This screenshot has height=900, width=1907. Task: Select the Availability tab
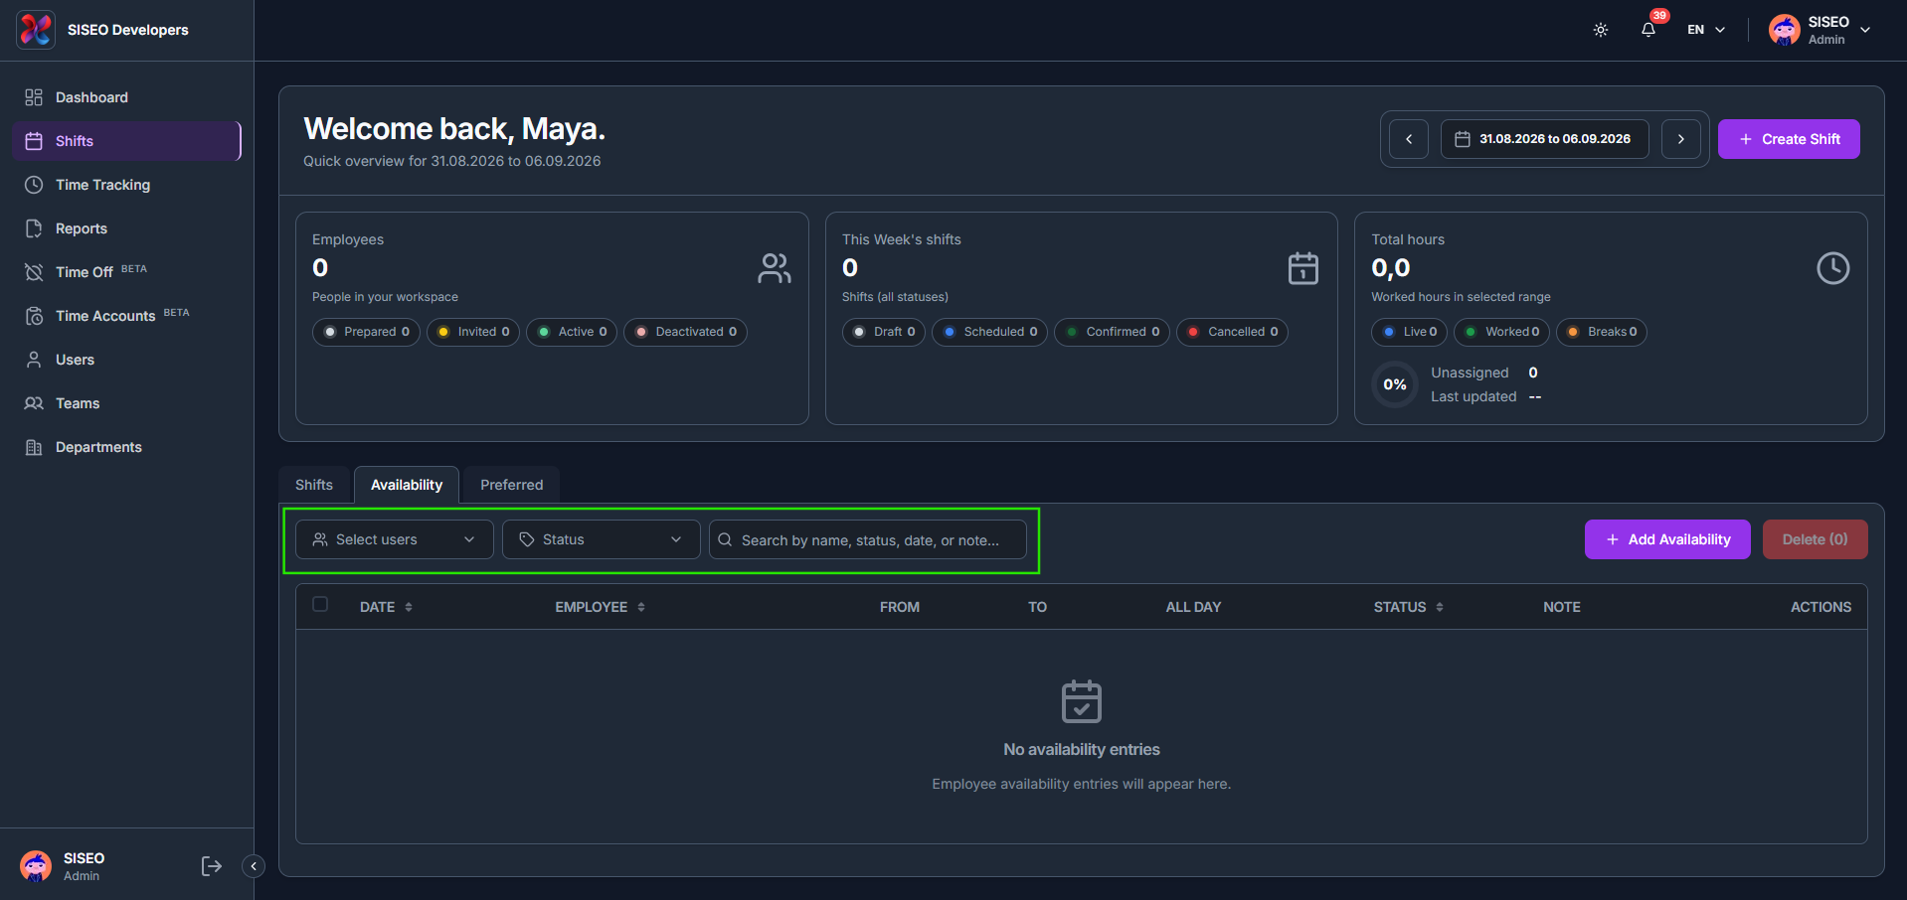point(407,485)
